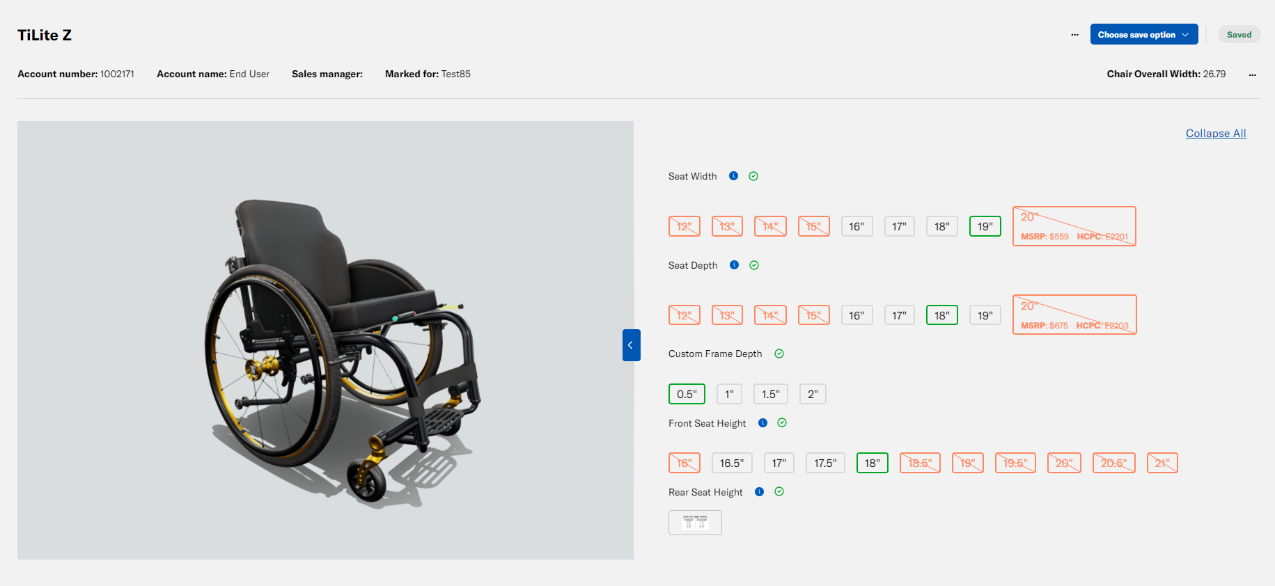
Task: Select Custom Frame Depth 1"
Action: coord(729,394)
